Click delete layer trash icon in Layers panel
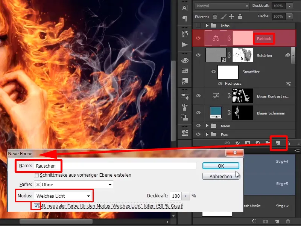 [289, 143]
